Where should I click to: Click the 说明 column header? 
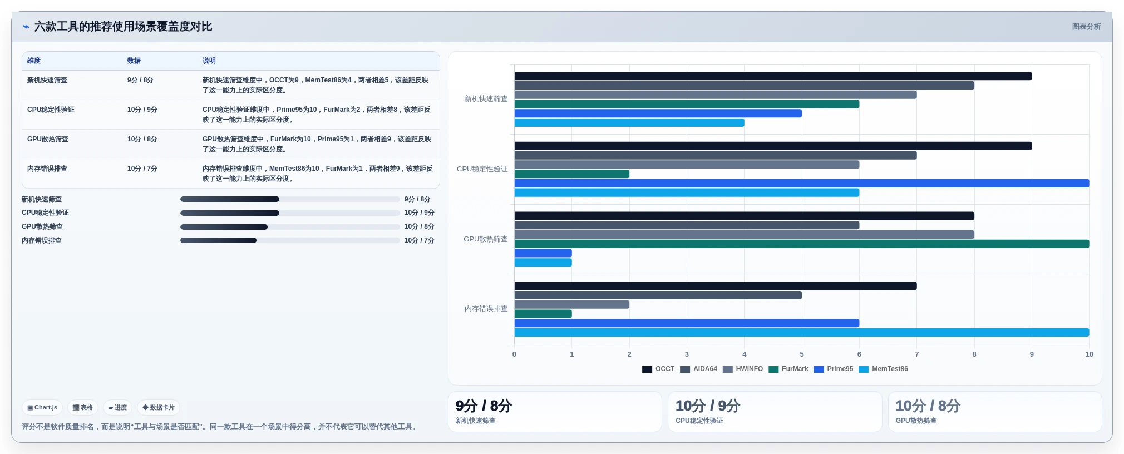coord(209,61)
